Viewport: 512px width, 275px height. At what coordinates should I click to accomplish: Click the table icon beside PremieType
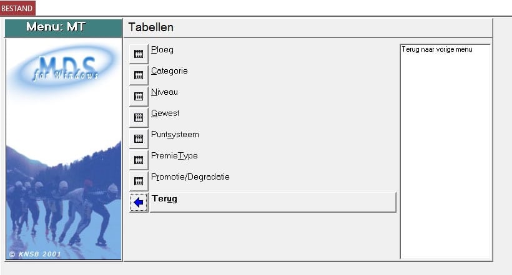coord(139,160)
